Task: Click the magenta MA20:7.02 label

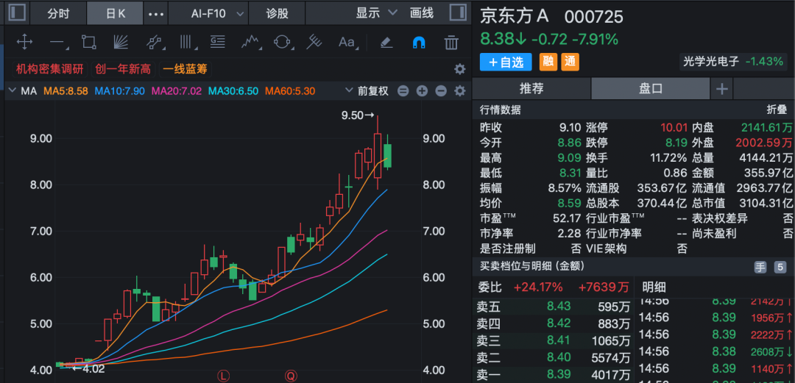Action: pos(177,91)
